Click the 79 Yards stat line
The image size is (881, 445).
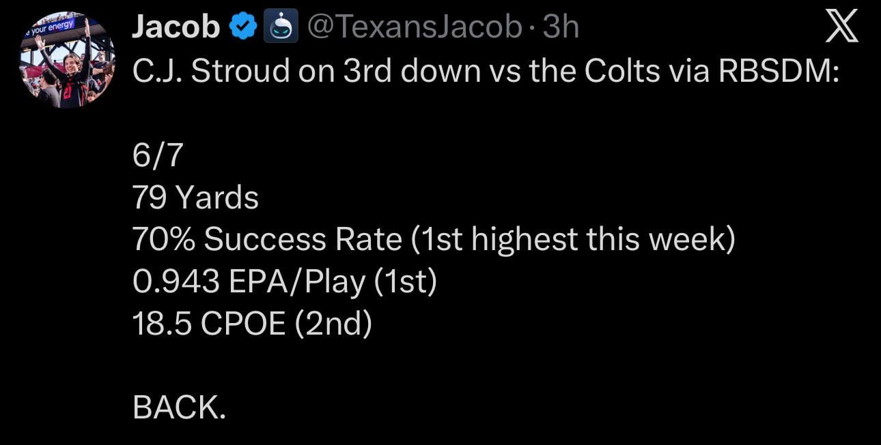(x=197, y=197)
